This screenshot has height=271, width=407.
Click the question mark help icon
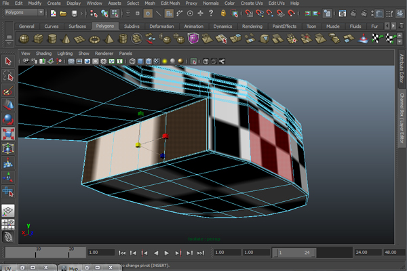point(211,13)
